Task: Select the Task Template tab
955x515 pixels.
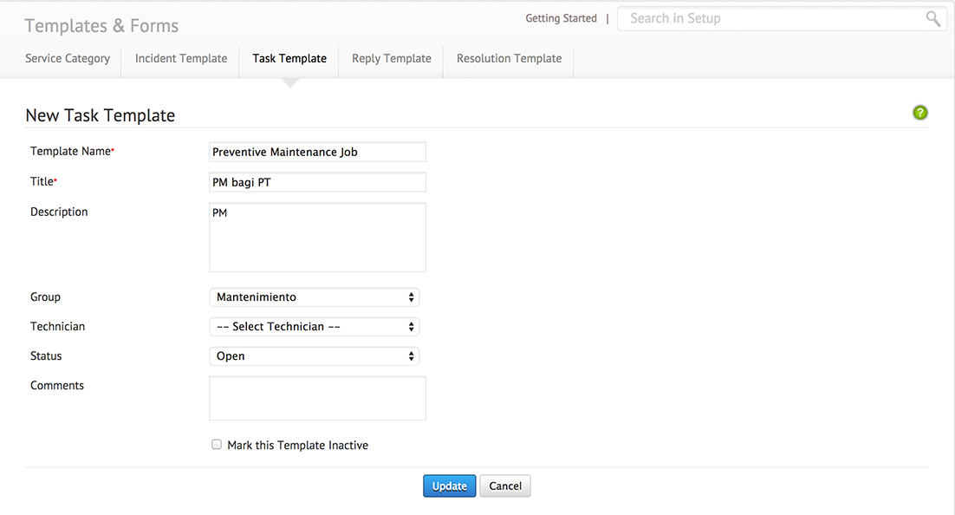Action: [x=289, y=59]
